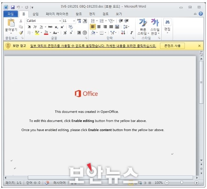207x189 pixels.
Task: Click the security warning details link
Action: click(x=93, y=46)
